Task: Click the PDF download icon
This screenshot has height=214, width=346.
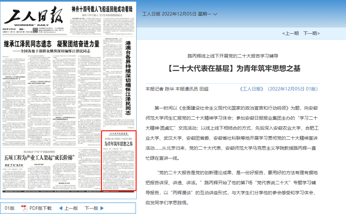Action: 24,208
